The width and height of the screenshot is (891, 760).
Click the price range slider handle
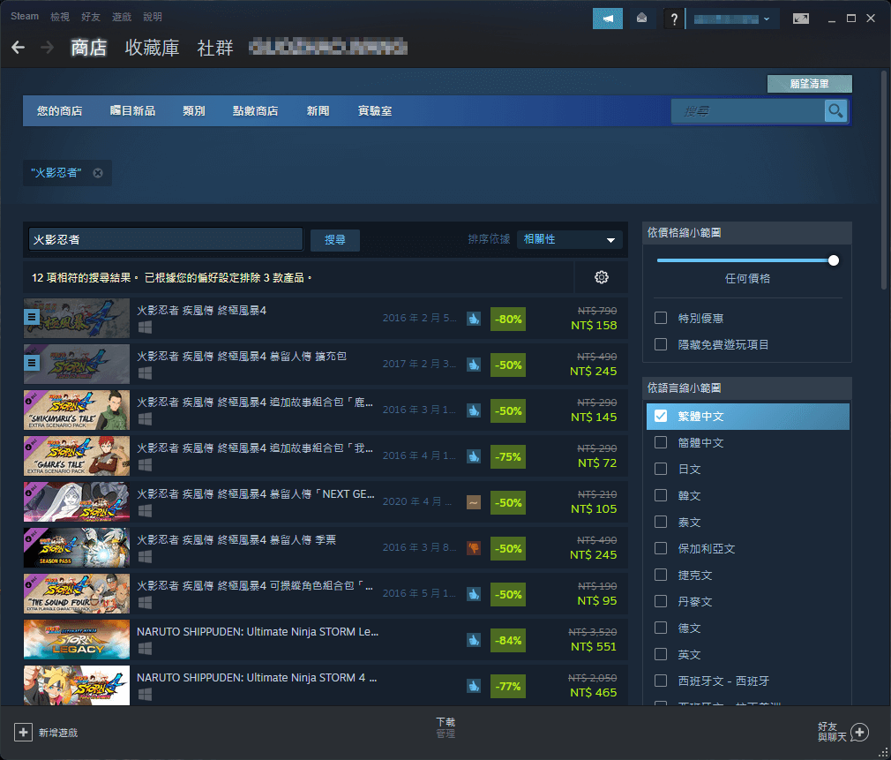pyautogui.click(x=833, y=260)
